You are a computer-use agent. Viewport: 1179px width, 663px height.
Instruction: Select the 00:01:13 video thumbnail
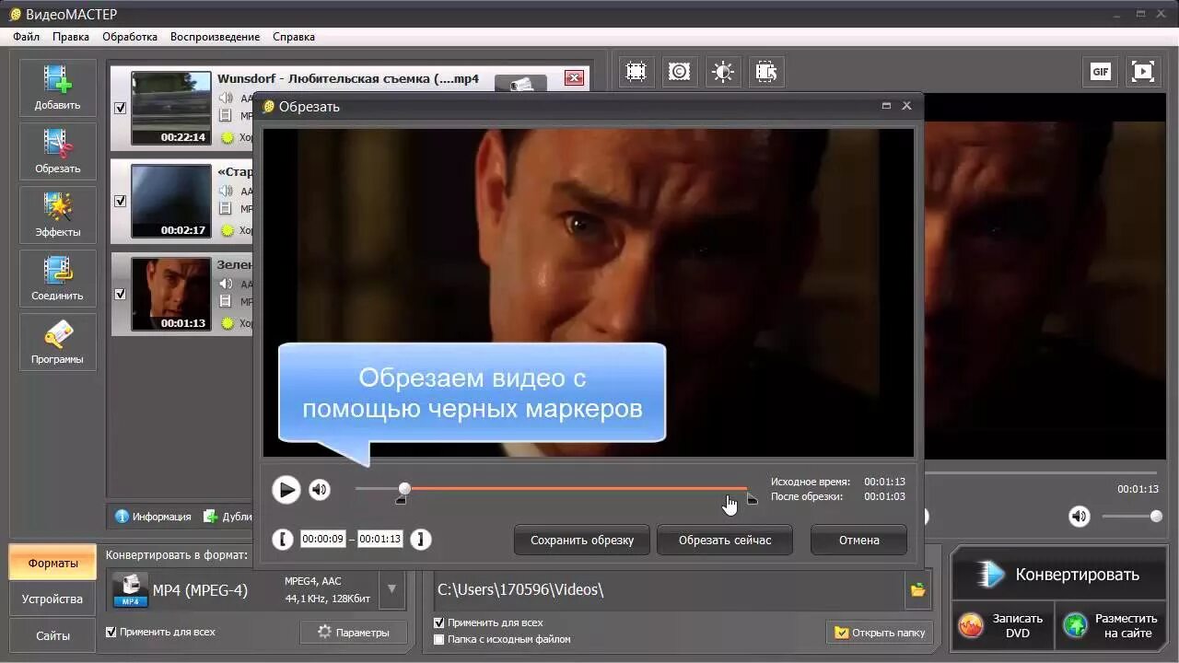pyautogui.click(x=170, y=294)
